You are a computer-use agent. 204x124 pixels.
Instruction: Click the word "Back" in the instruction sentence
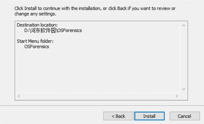click(122, 8)
